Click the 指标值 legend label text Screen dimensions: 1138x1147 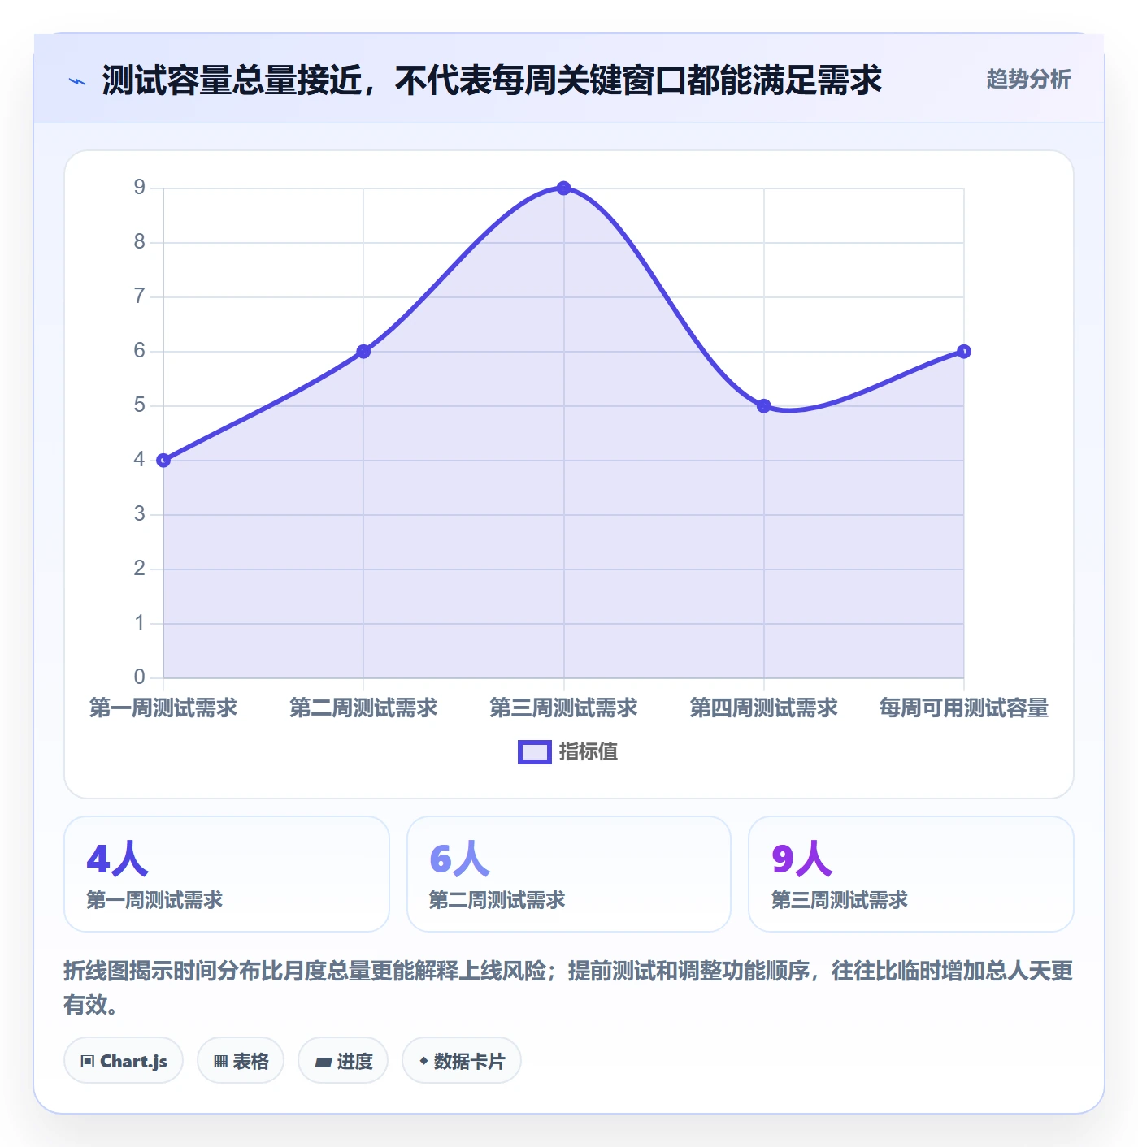point(589,752)
